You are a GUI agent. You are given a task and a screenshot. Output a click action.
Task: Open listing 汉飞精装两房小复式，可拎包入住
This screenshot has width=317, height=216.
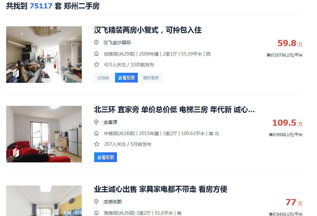click(x=148, y=30)
